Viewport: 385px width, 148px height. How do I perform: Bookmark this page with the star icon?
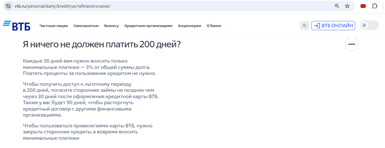pyautogui.click(x=347, y=6)
